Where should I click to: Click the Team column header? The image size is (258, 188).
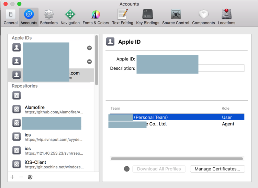[x=115, y=108]
